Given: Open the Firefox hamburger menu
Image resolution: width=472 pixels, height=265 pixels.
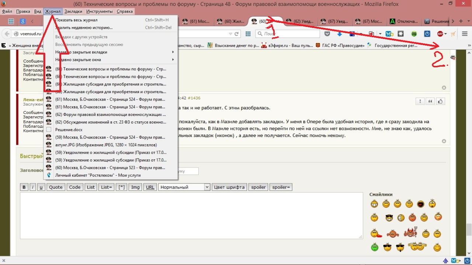Looking at the screenshot, I should coord(464,34).
